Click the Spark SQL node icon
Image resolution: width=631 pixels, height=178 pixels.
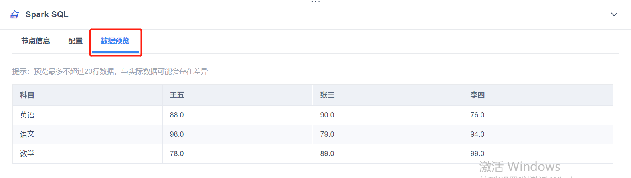tap(14, 15)
